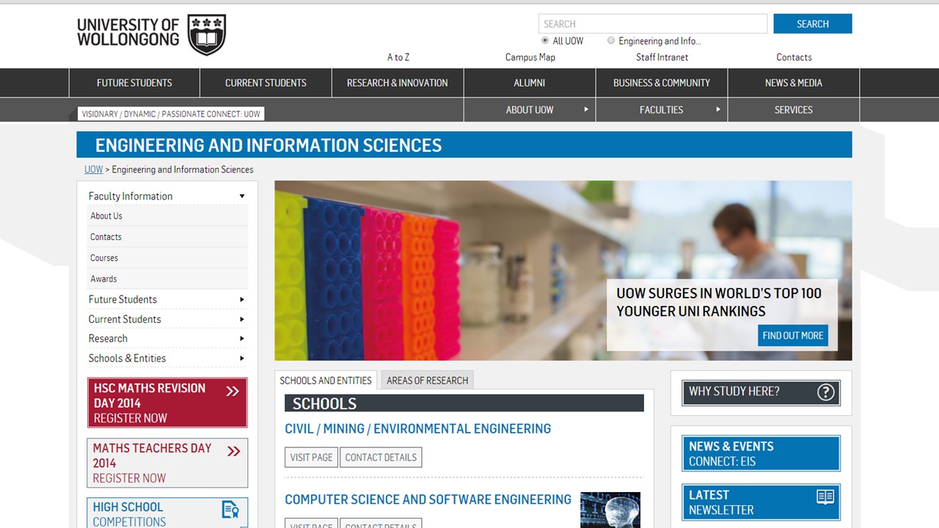Select the Engineering and Info search radio button

611,41
